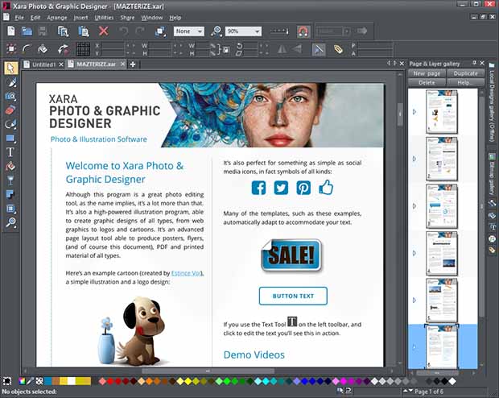This screenshot has width=499, height=398.
Task: Click the BUTTON TEXT button on page
Action: [293, 296]
